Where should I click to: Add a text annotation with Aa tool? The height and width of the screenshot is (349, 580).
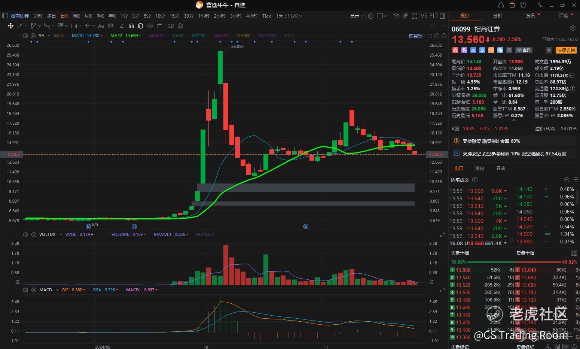(101, 26)
